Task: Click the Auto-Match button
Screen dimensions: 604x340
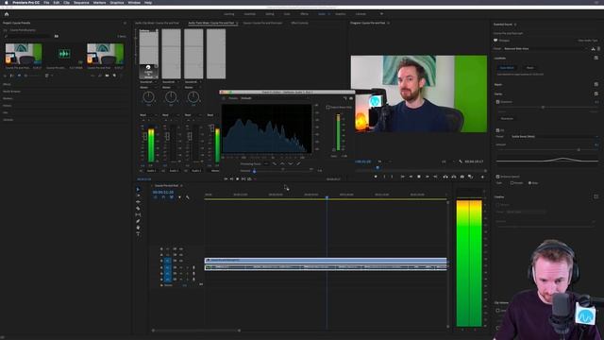Action: point(507,68)
